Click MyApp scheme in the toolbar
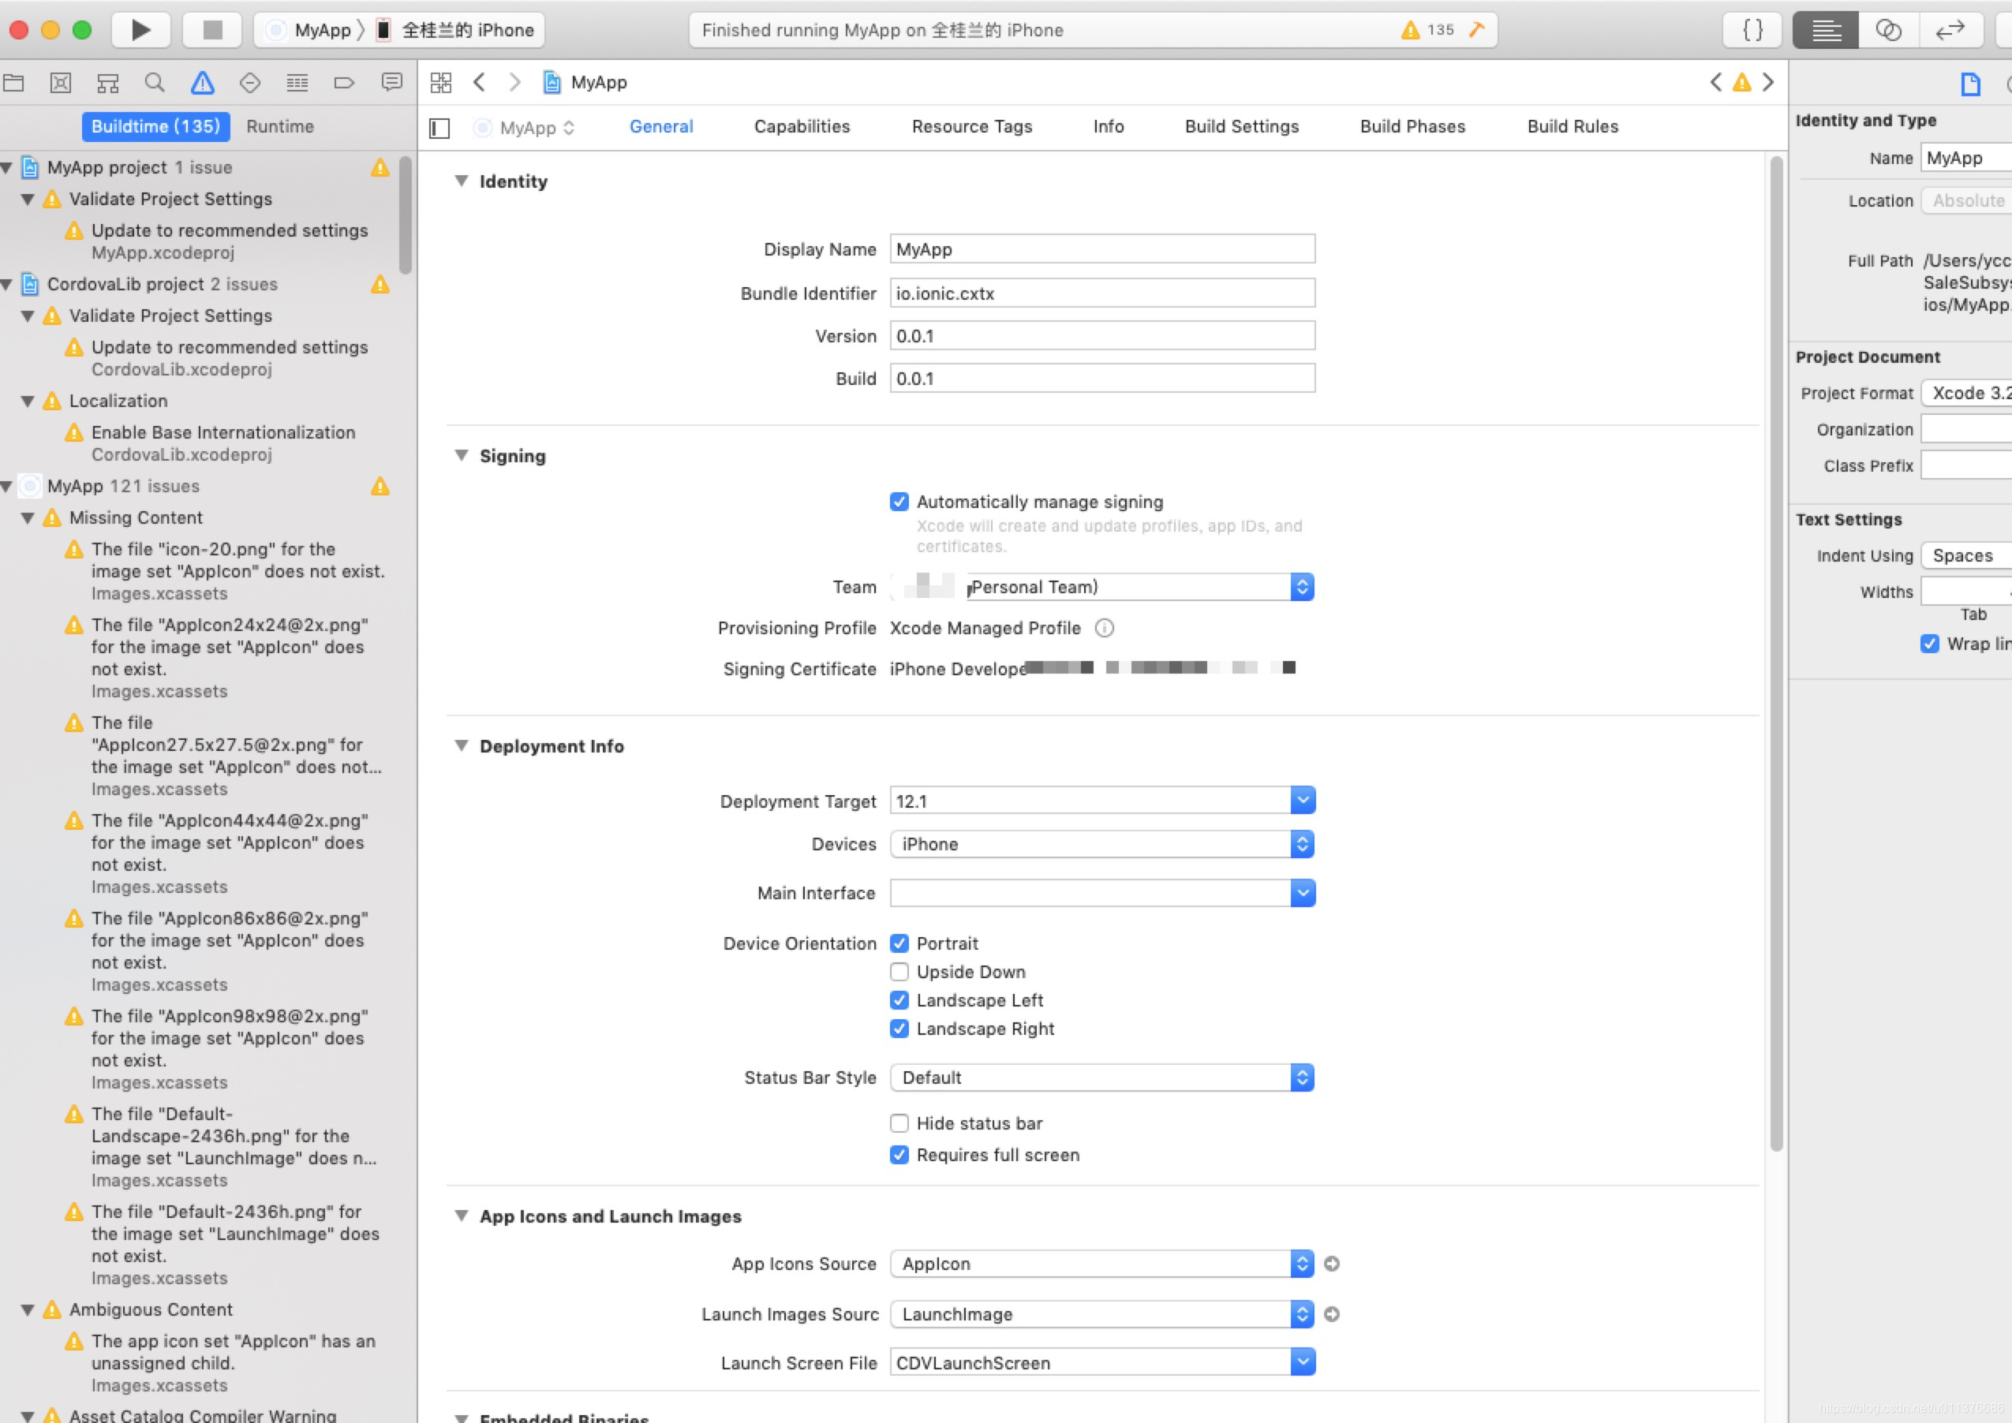Screen dimensions: 2012x1423 [311, 30]
